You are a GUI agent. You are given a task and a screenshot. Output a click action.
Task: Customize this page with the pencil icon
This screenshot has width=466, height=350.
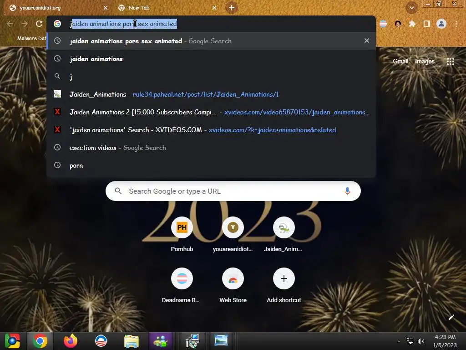pos(451,317)
